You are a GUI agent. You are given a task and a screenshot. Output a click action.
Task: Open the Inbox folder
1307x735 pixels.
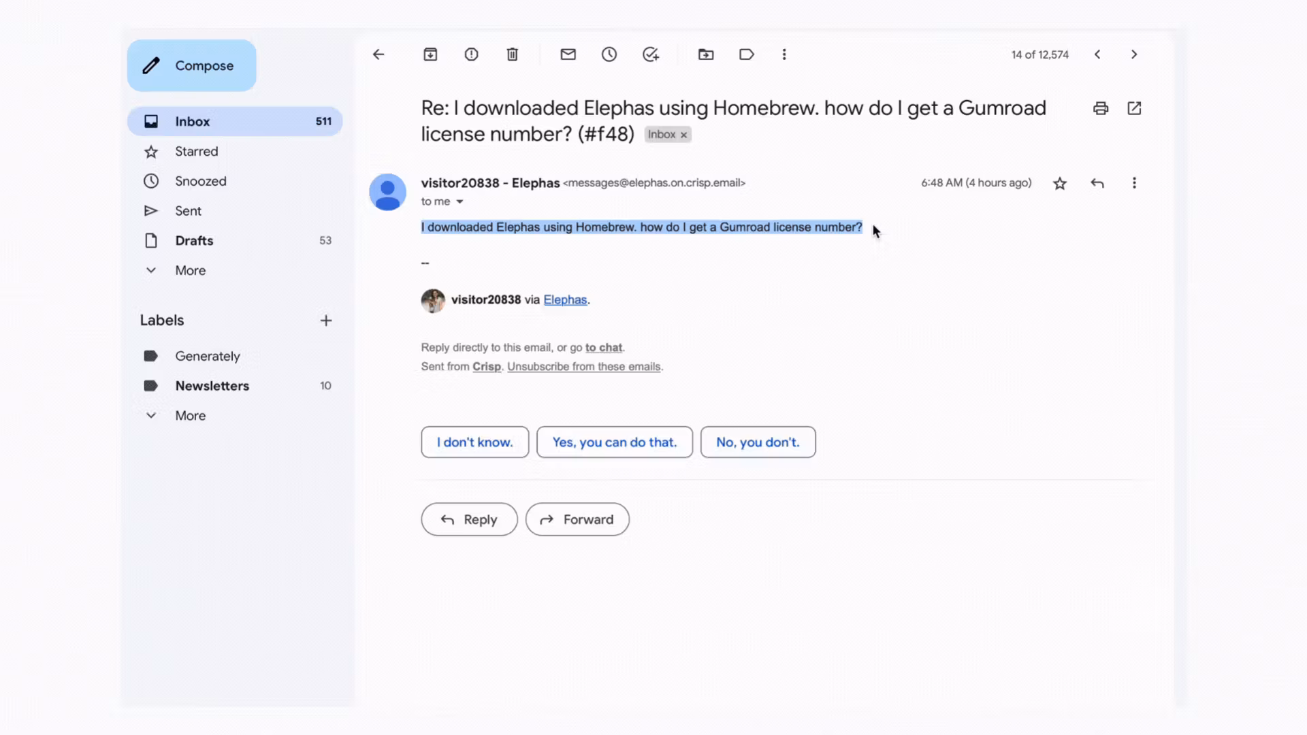235,121
